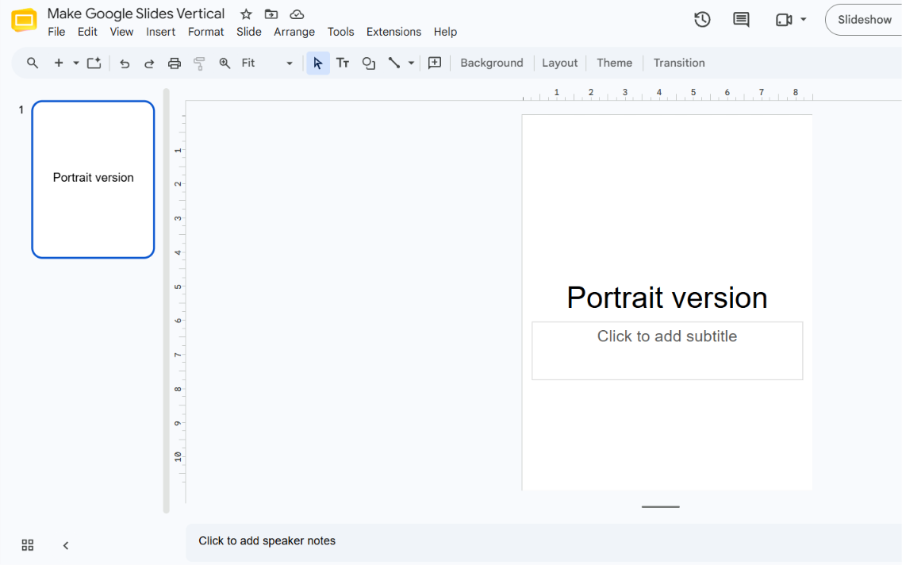Screen dimensions: 902x565
Task: Open the View menu
Action: [121, 32]
